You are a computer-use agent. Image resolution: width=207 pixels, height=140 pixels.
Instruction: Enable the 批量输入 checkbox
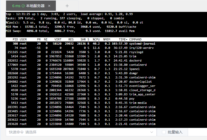point(164,132)
